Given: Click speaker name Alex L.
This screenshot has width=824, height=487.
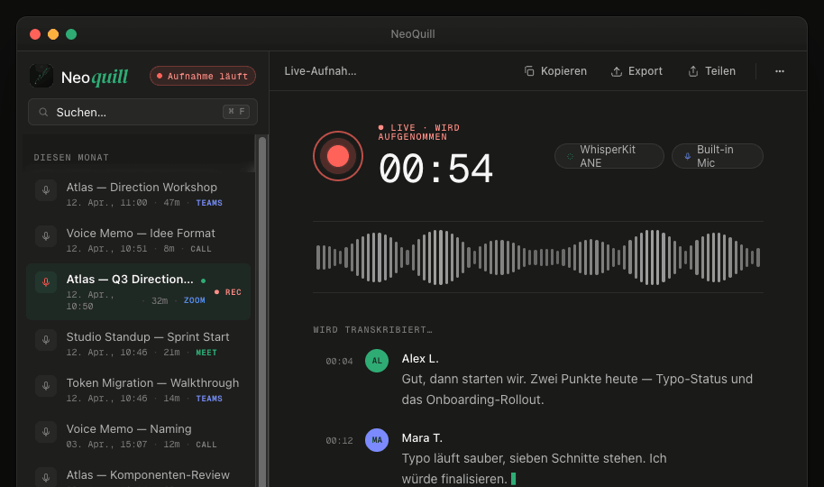Looking at the screenshot, I should [x=420, y=359].
